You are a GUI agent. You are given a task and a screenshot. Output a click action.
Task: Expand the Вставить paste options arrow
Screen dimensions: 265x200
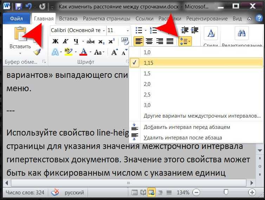tap(20, 54)
